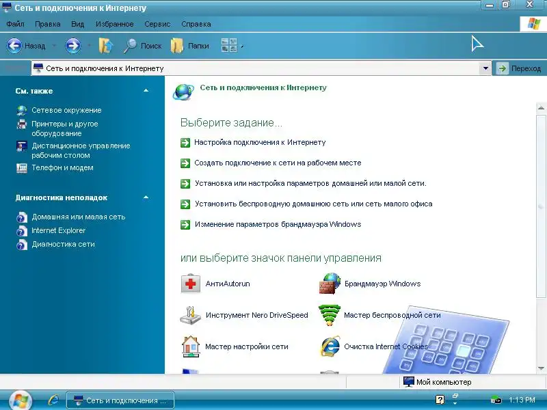The image size is (547, 410).
Task: Open Телефон и модем link
Action: (x=62, y=167)
